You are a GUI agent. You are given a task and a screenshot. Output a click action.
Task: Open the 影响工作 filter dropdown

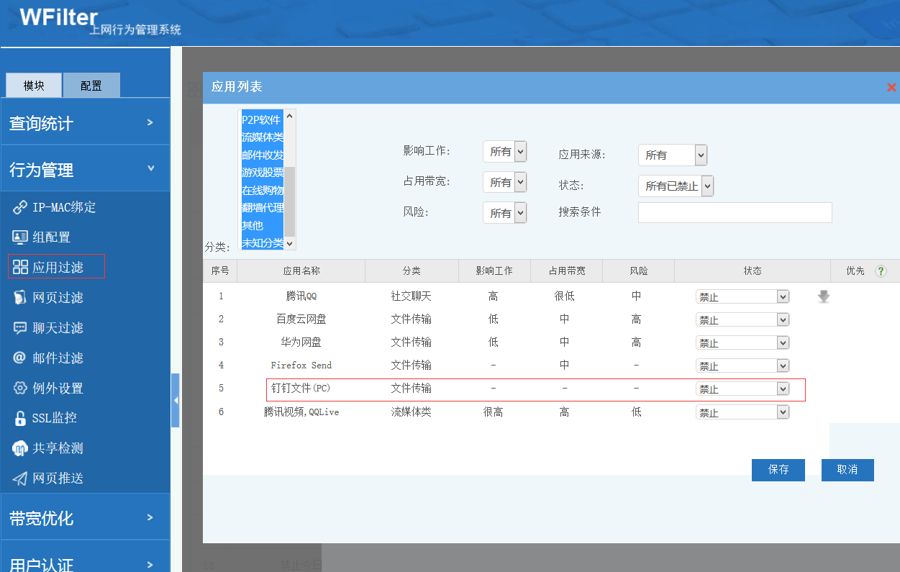pos(504,152)
